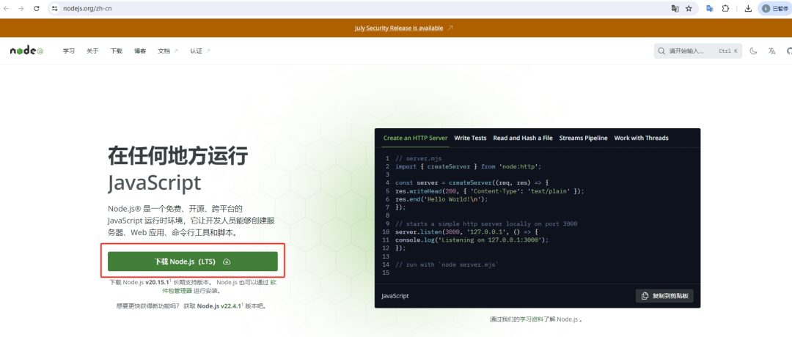
Task: Open the Google Translate extension icon
Action: [710, 9]
